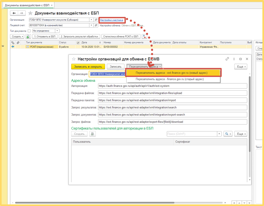Open the Настройки участника link
Image resolution: width=264 pixels, height=206 pixels.
tap(111, 20)
